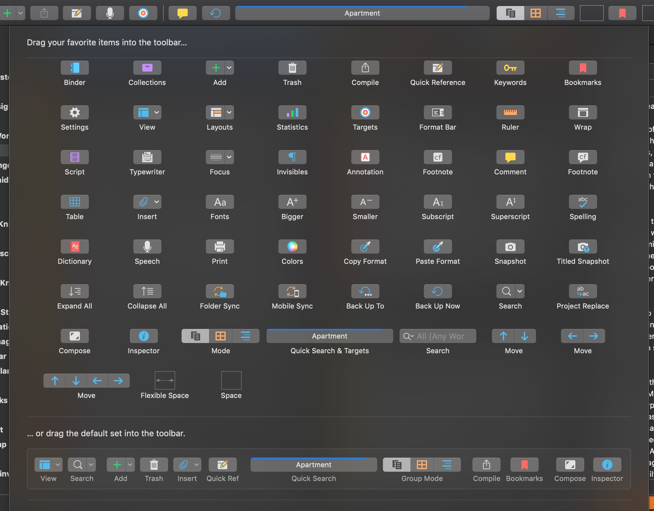
Task: Select the Project Replace icon
Action: [583, 291]
